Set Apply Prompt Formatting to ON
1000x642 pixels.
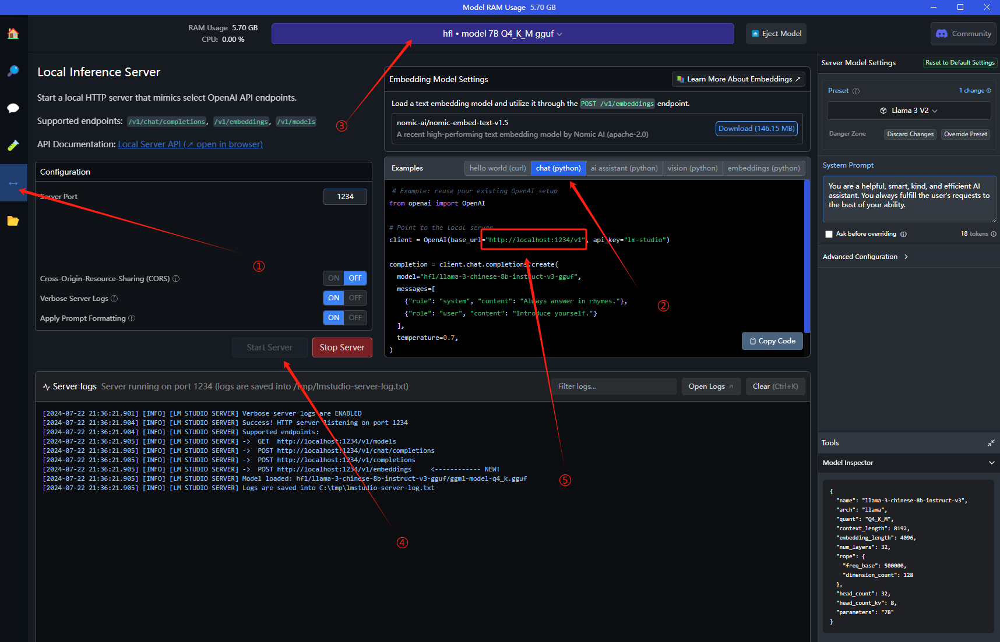coord(333,318)
